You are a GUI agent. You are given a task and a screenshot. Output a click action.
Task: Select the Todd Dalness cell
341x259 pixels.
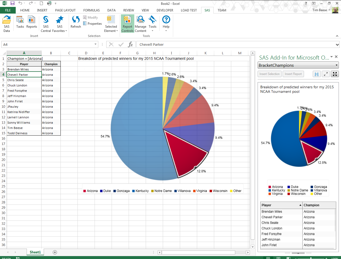point(24,133)
